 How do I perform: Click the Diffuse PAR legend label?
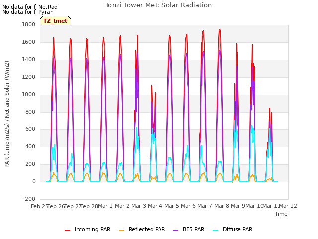click(238, 229)
